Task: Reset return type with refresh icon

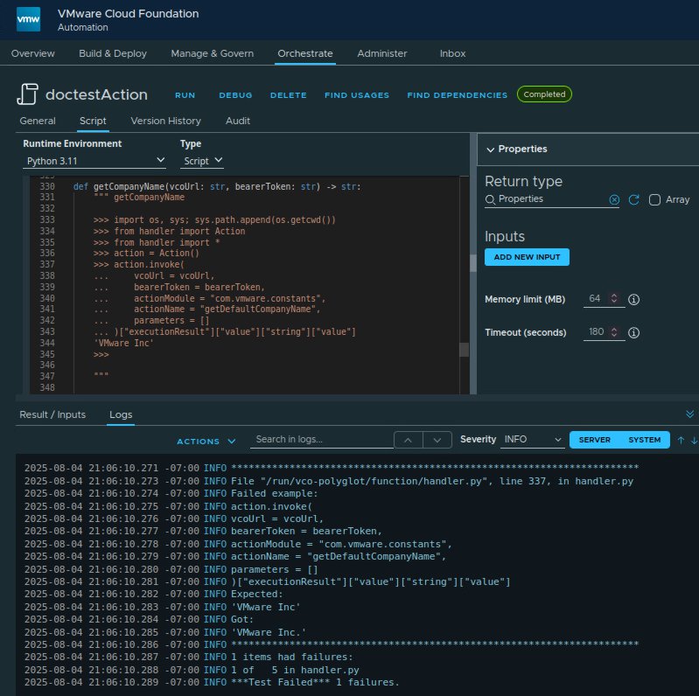Action: (633, 199)
